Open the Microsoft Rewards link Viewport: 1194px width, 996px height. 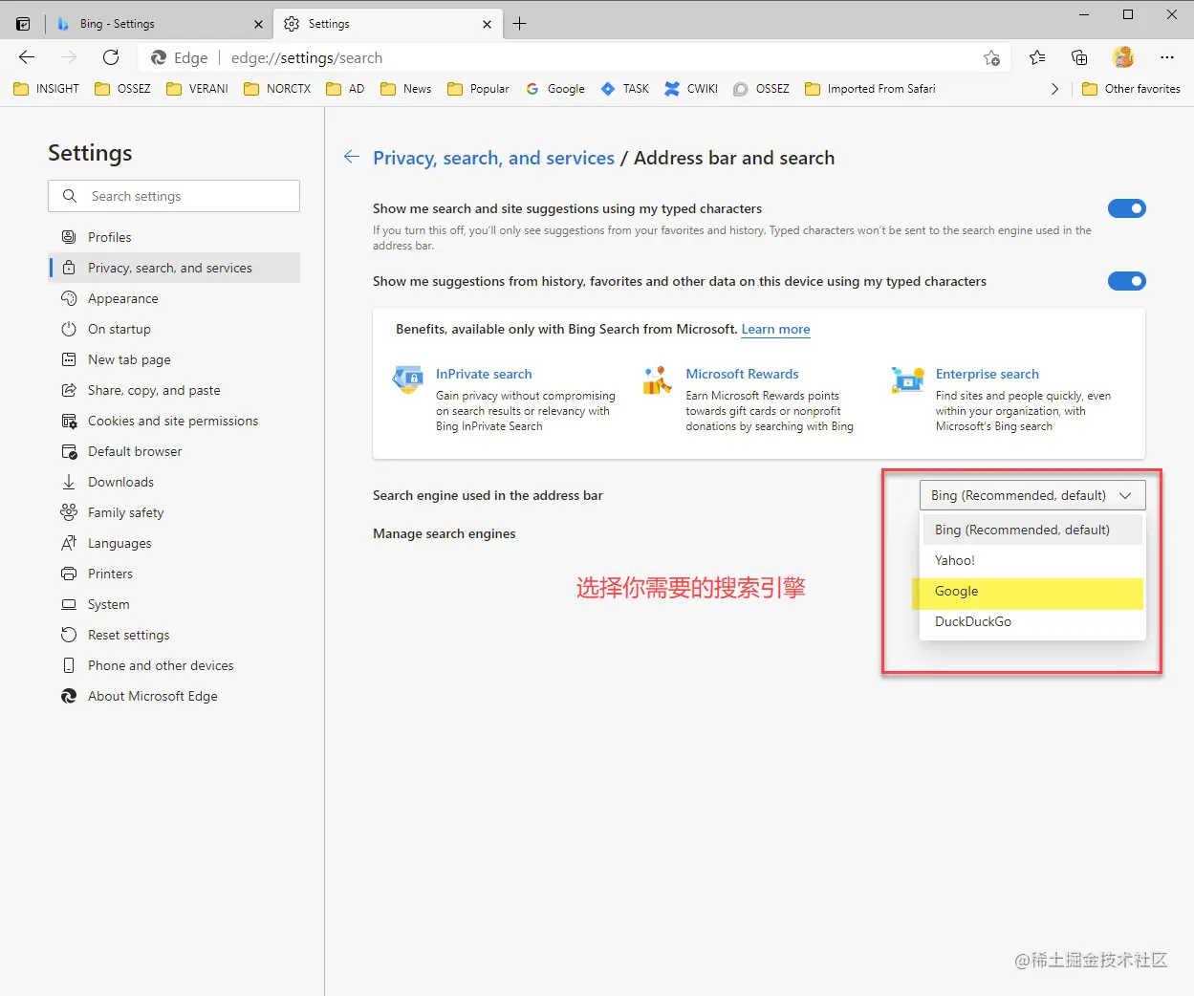point(742,374)
